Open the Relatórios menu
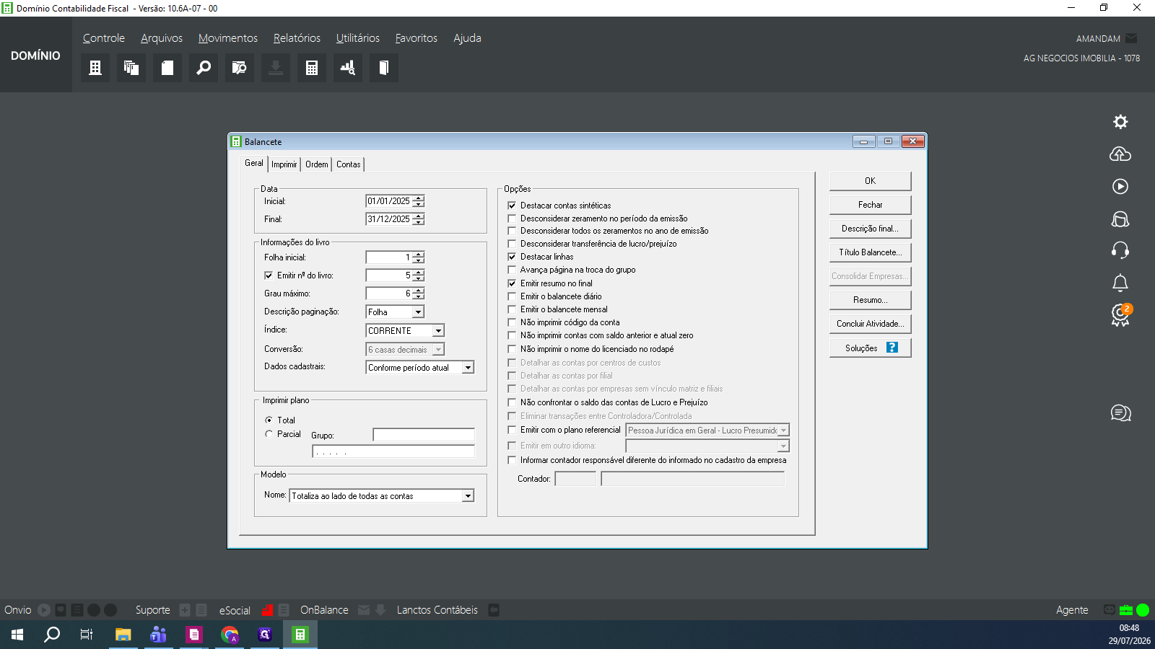This screenshot has height=649, width=1155. click(297, 38)
